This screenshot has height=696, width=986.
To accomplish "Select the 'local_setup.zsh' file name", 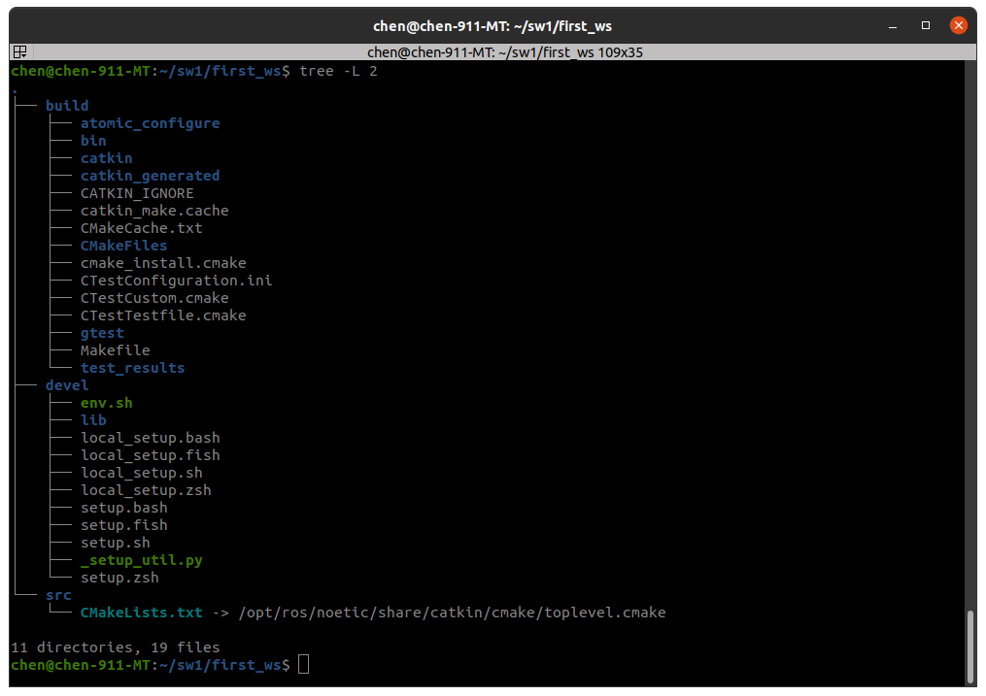I will (x=146, y=490).
